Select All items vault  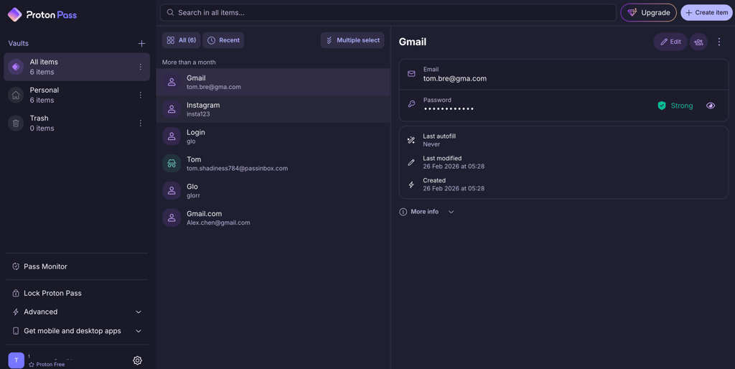[77, 67]
